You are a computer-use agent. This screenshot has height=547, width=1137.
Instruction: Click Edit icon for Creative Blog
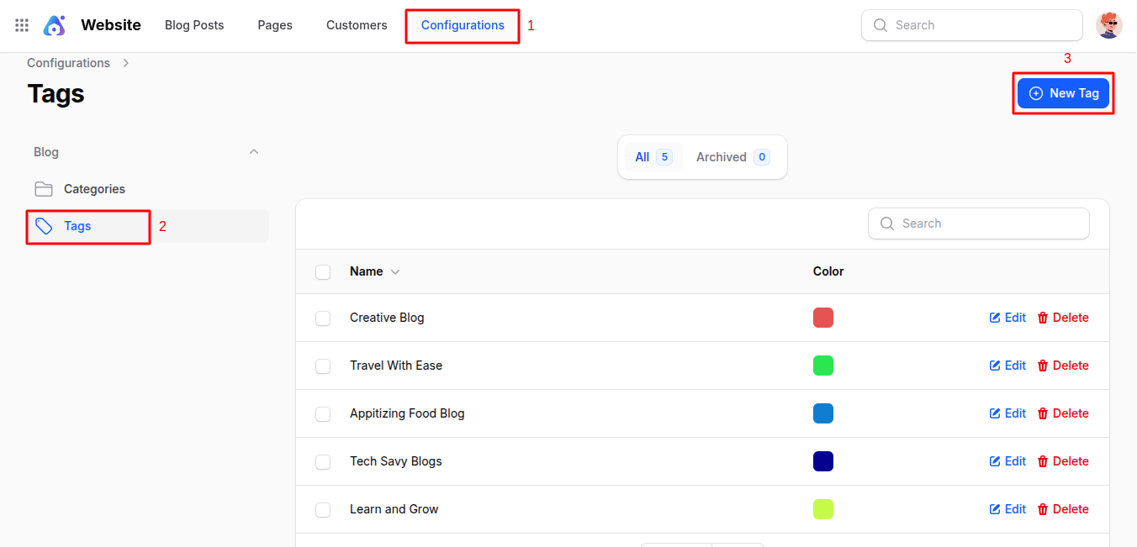coord(995,318)
